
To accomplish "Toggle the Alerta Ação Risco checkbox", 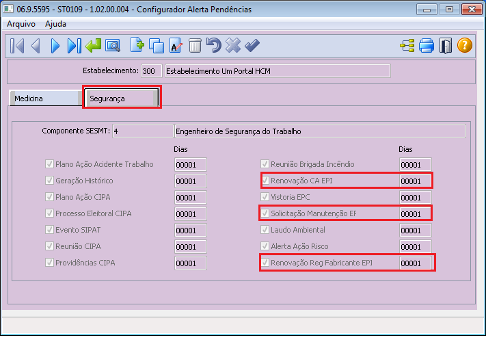I will point(265,246).
